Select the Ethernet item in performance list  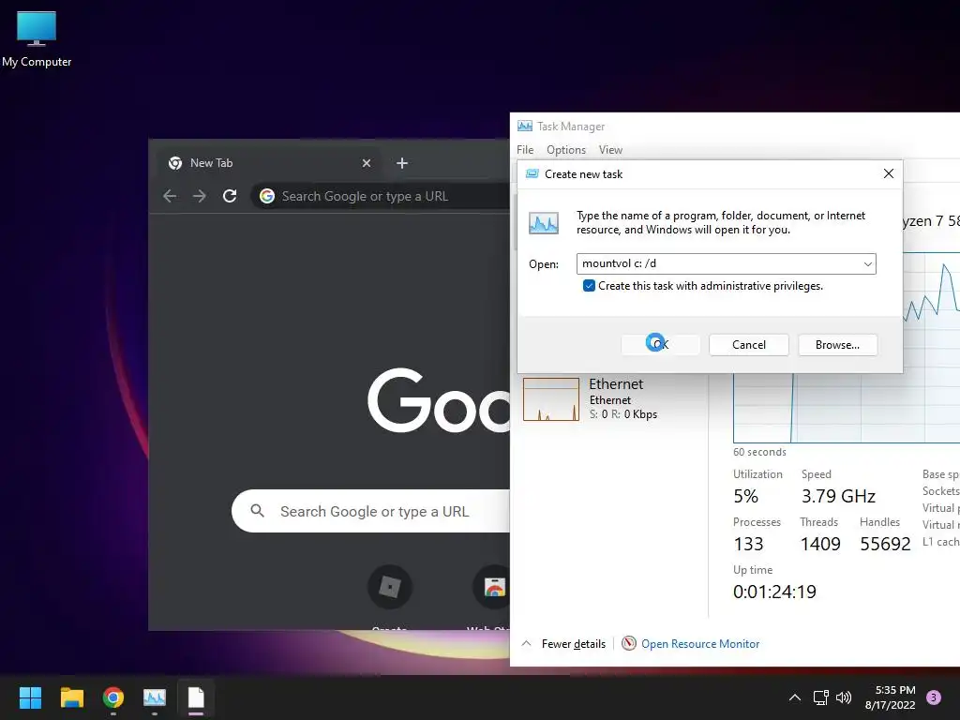611,399
